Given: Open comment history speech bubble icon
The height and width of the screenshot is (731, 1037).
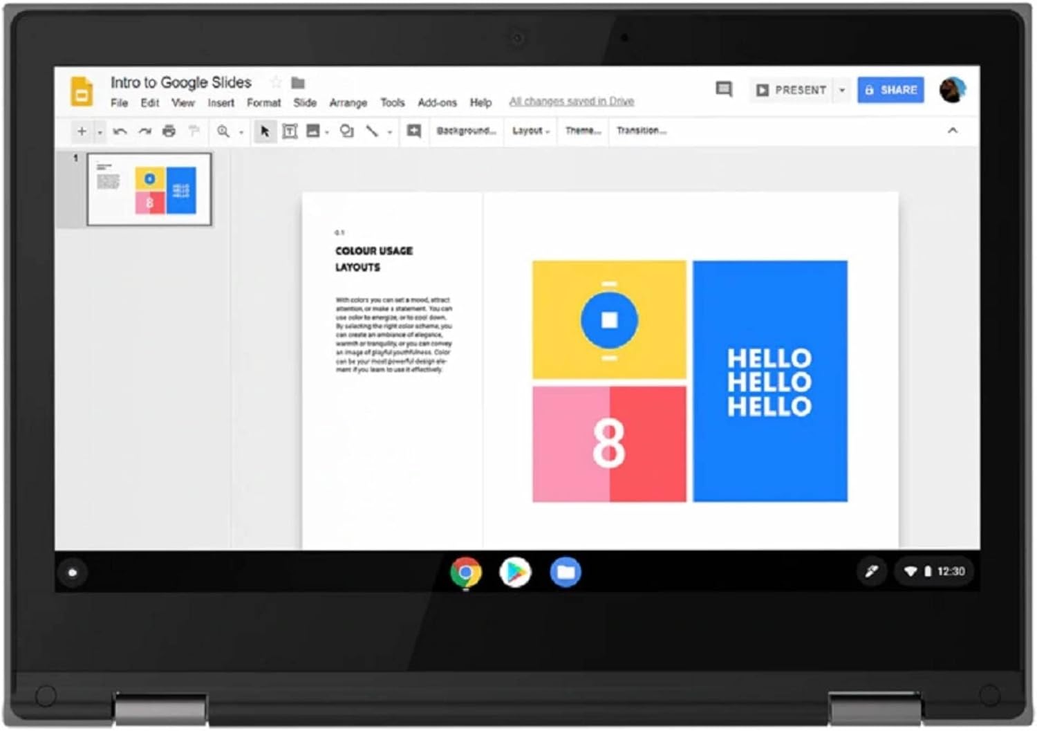Looking at the screenshot, I should tap(724, 89).
